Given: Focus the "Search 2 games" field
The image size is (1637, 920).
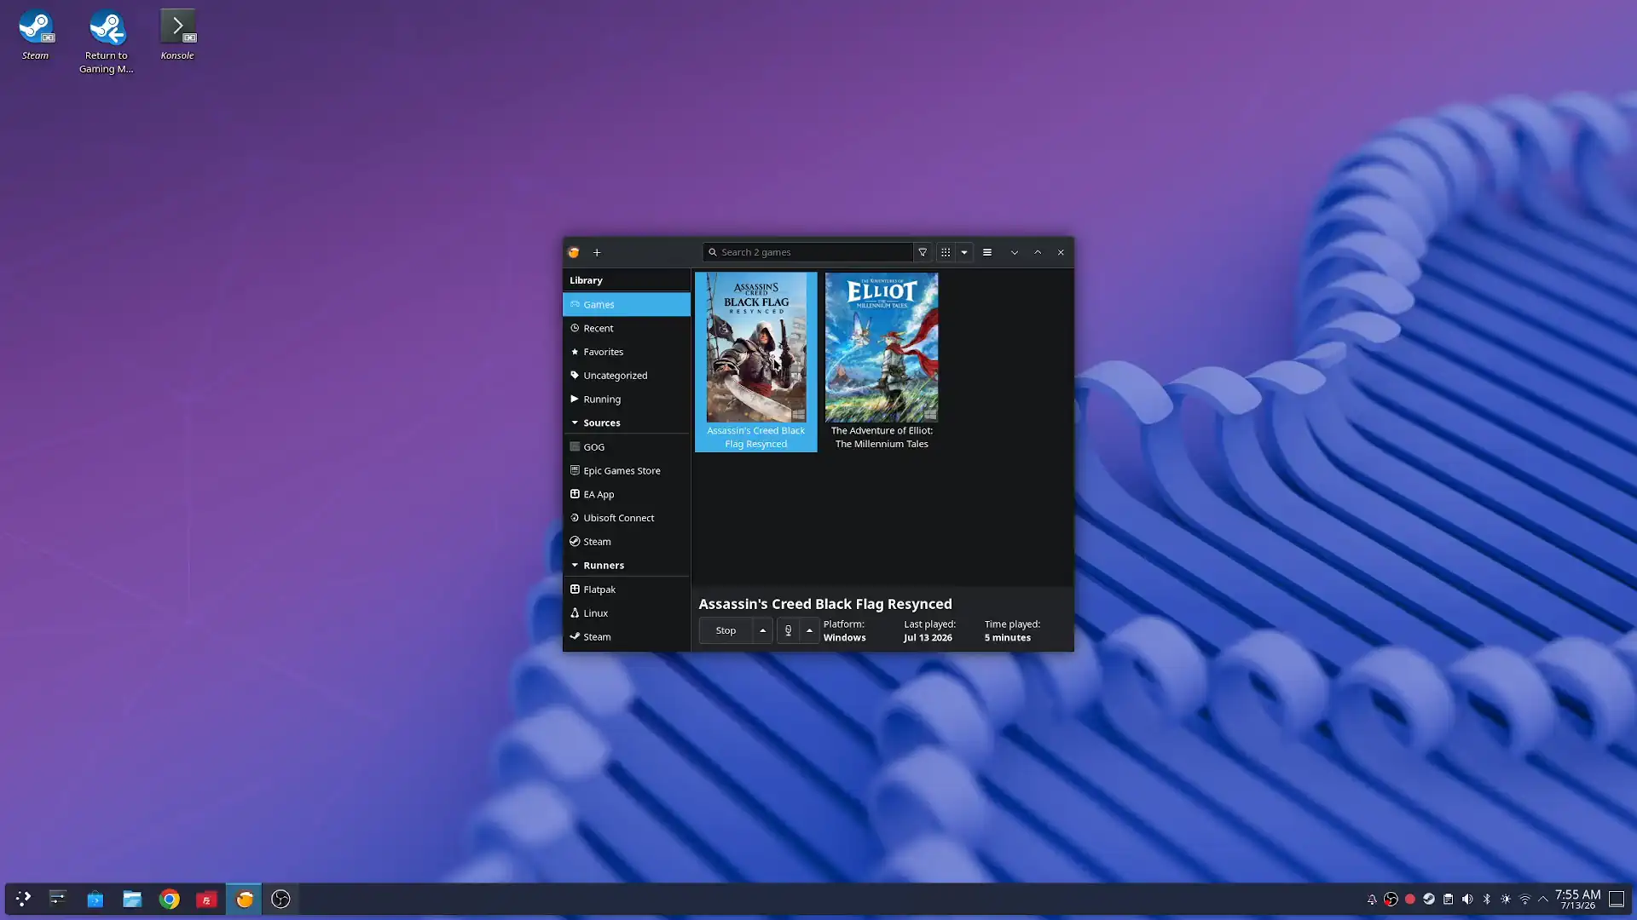Looking at the screenshot, I should [807, 252].
